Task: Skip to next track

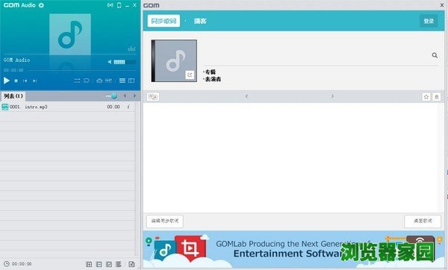Action: pos(34,81)
